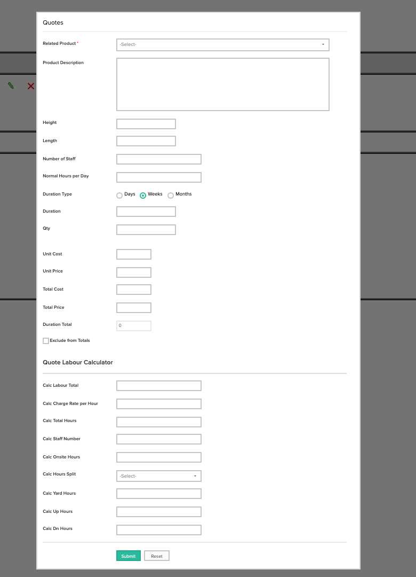Image resolution: width=416 pixels, height=577 pixels.
Task: Open the Calc Hours Split dropdown
Action: 159,476
